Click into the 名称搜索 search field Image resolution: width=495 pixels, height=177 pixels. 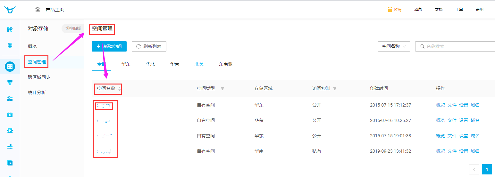coord(458,46)
